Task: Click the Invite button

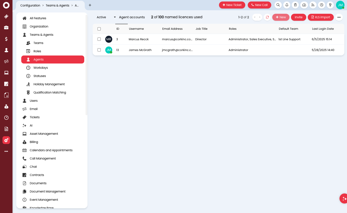Action: [298, 17]
